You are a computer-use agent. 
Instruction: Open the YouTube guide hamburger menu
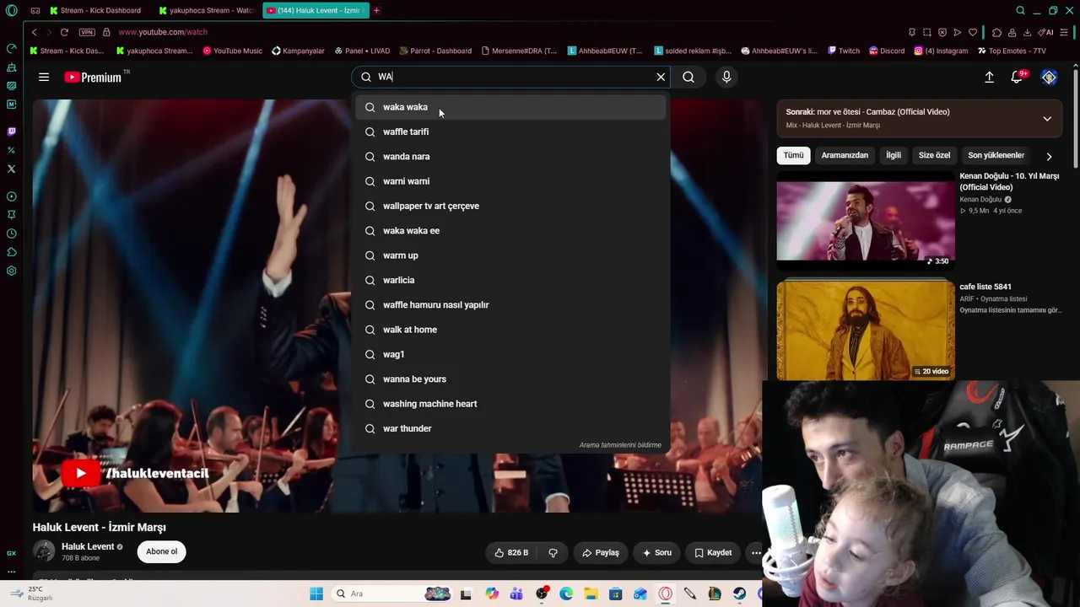point(44,77)
